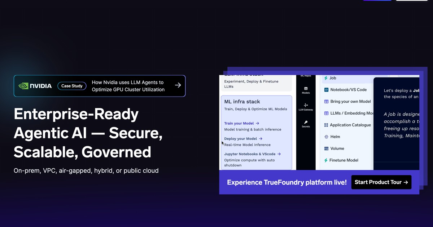Click the Case Study badge

pos(72,86)
